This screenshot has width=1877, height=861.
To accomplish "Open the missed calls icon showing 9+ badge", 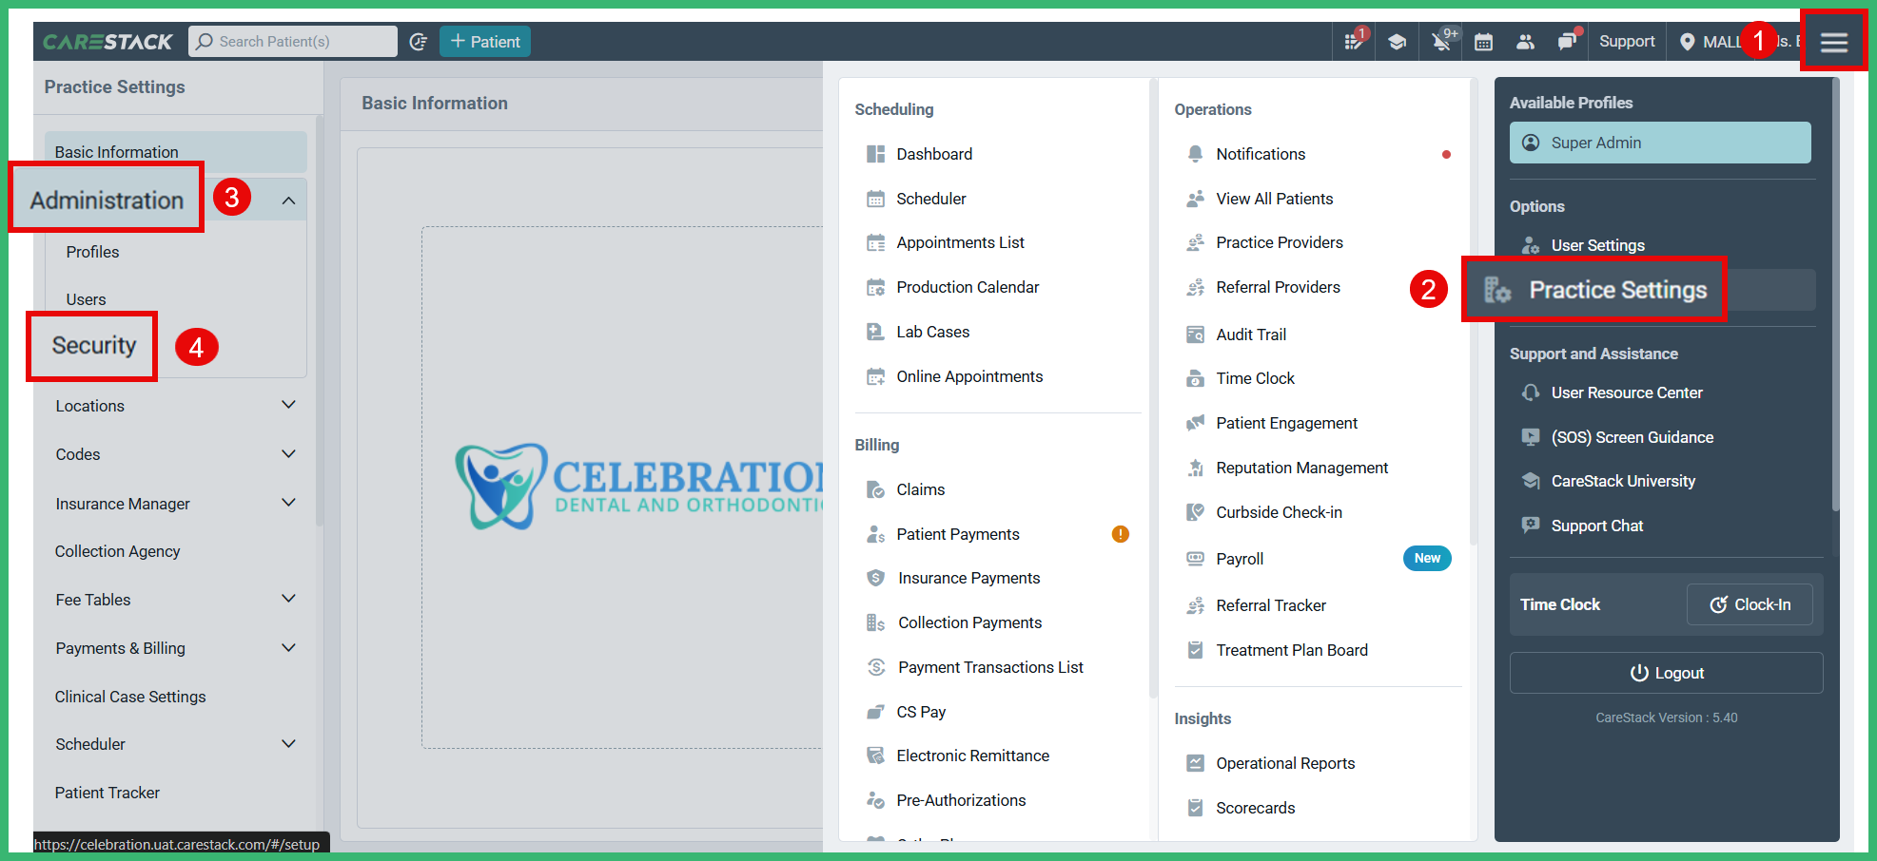I will coord(1439,41).
